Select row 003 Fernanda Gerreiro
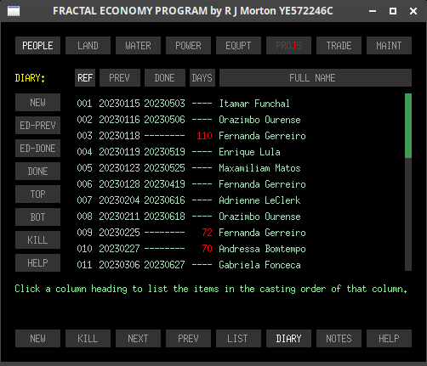 pyautogui.click(x=191, y=136)
